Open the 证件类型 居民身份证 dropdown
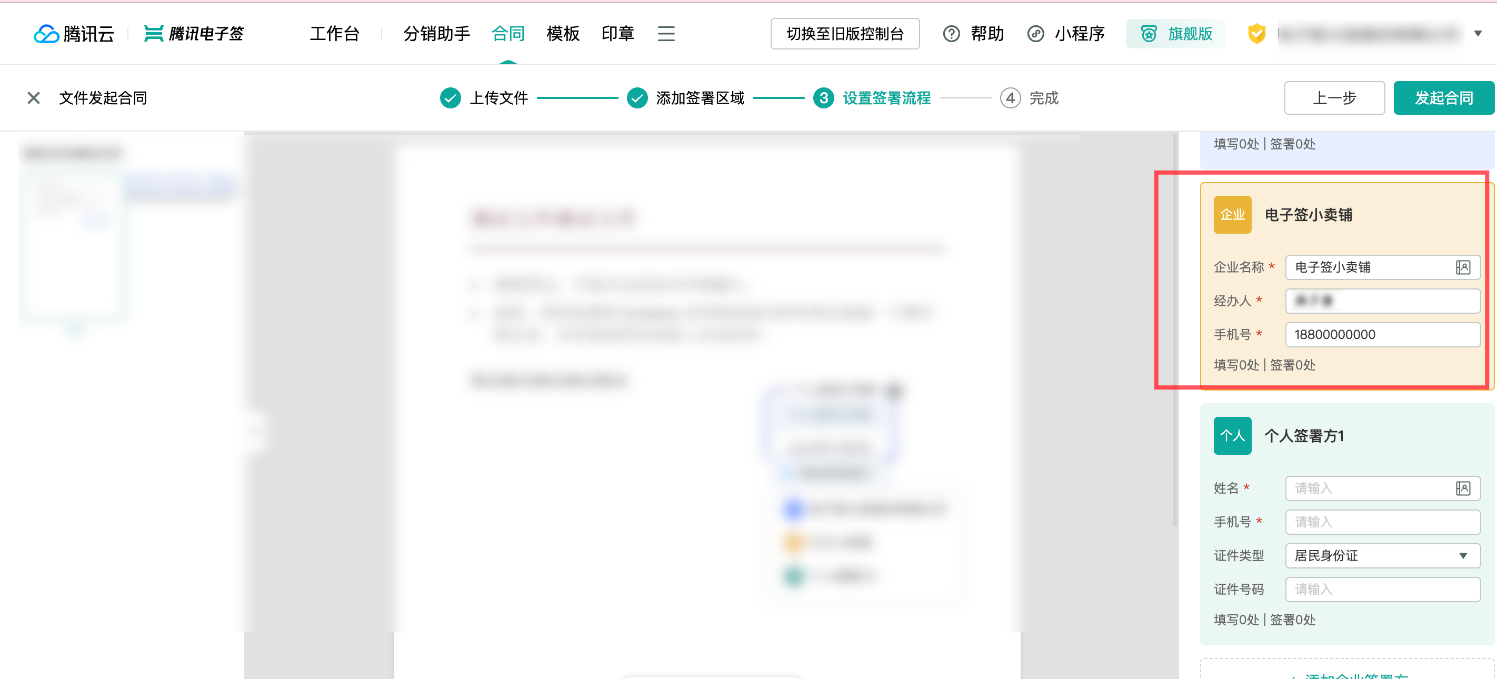This screenshot has width=1497, height=679. [1383, 555]
